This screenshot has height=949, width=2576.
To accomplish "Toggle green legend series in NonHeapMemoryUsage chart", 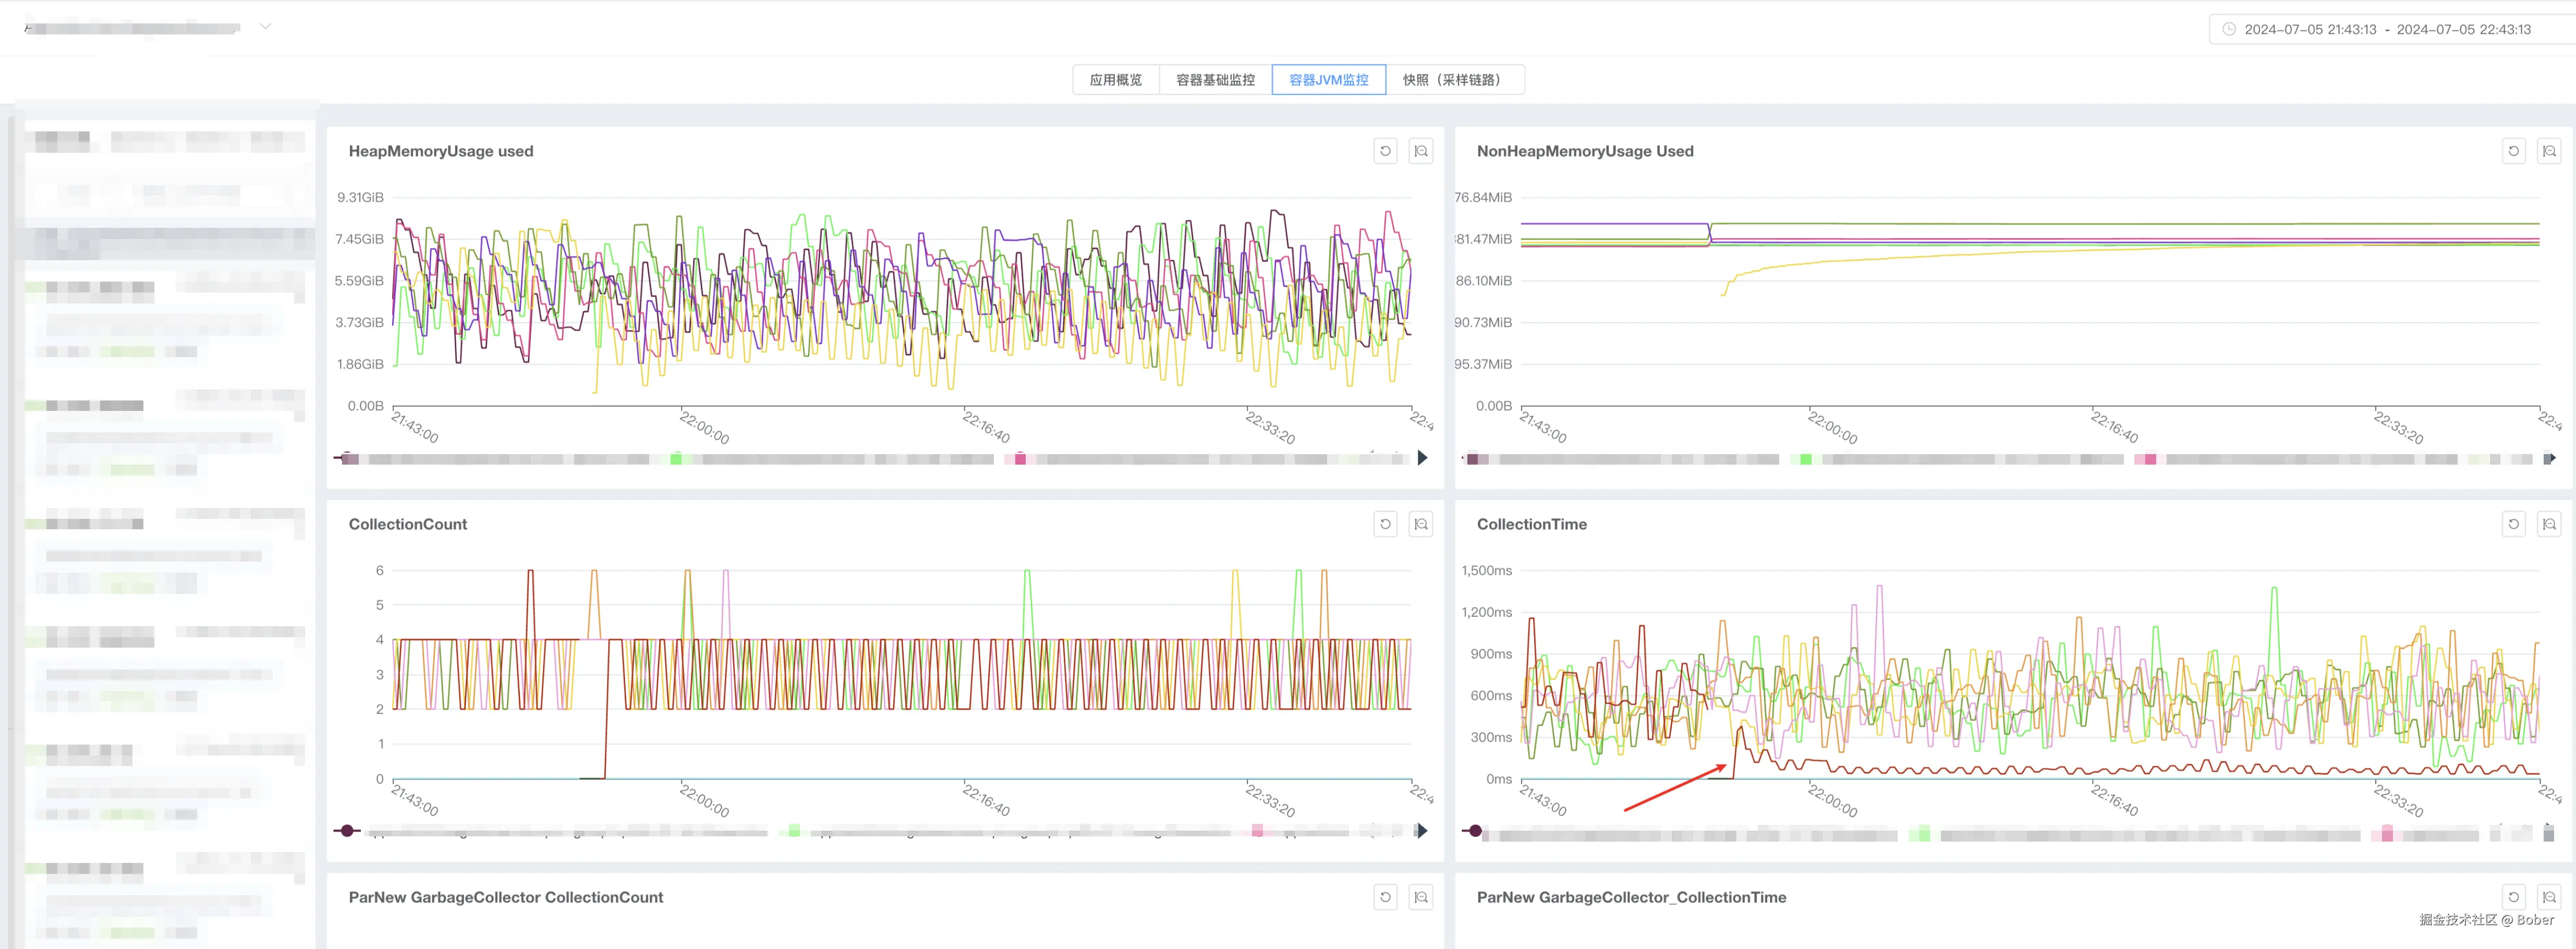I will click(x=1805, y=459).
